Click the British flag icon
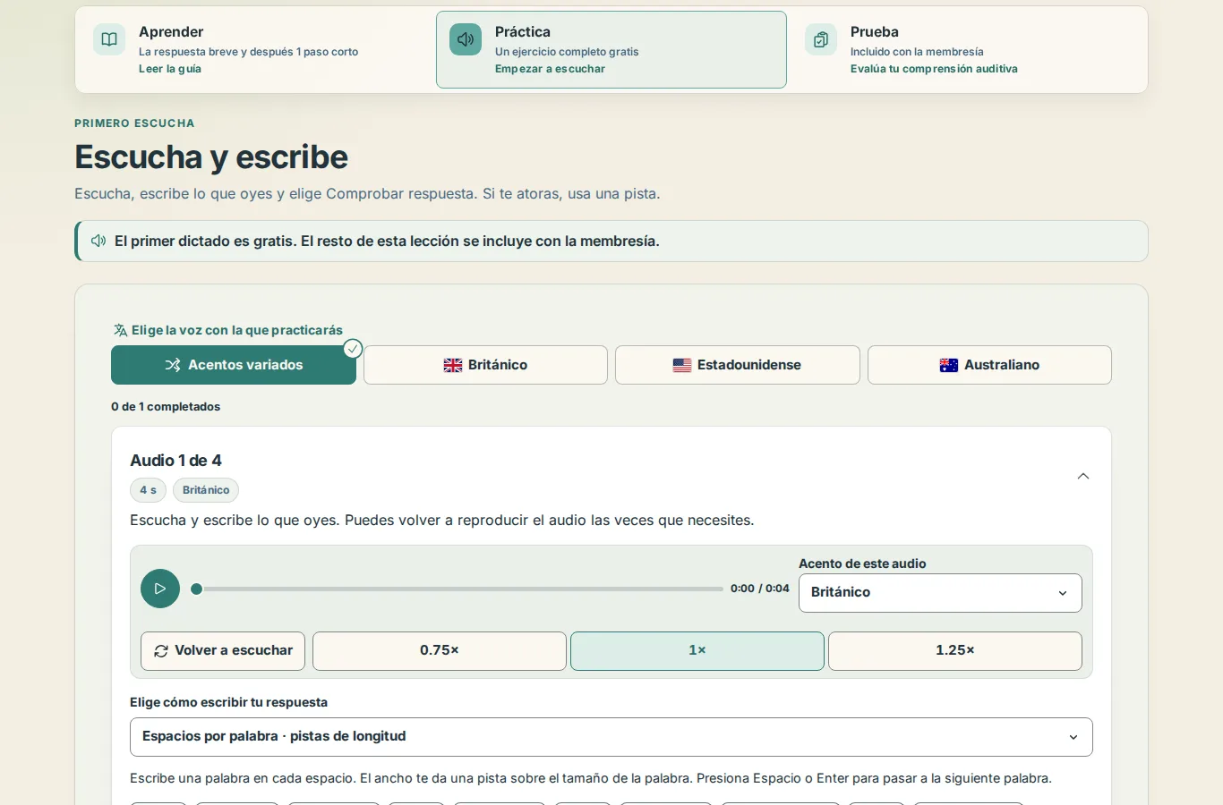 point(453,365)
